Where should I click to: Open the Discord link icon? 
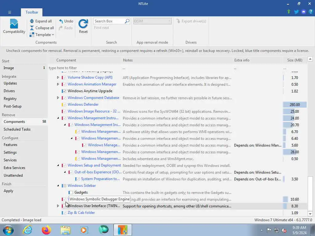304,12
